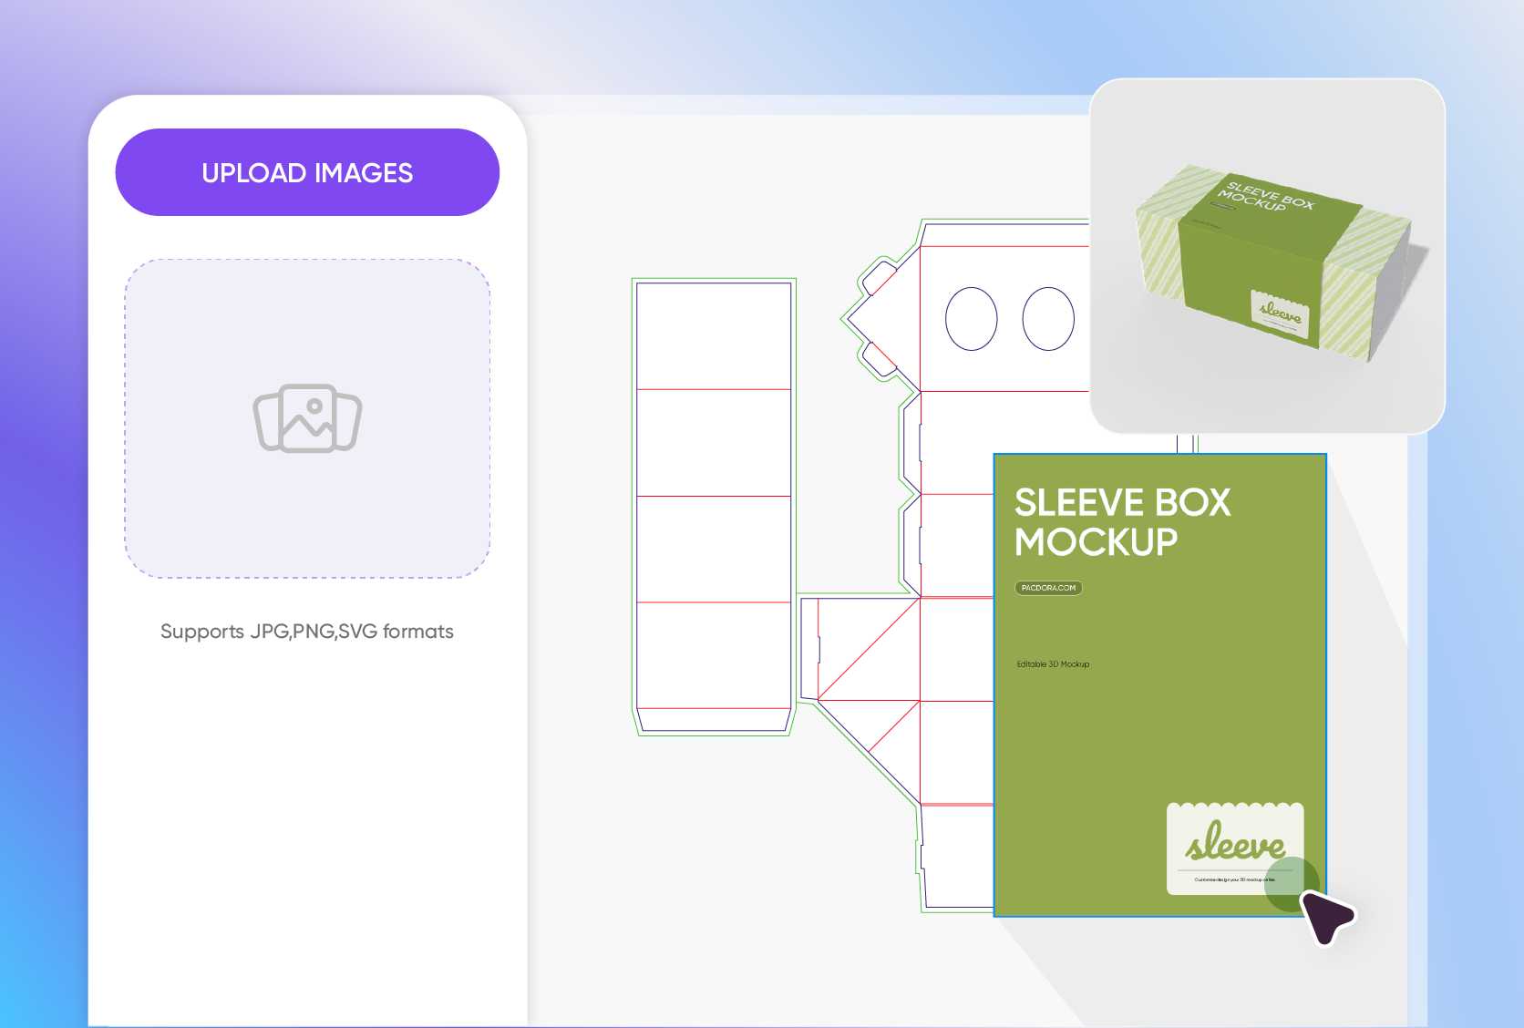This screenshot has height=1028, width=1524.
Task: Click the UPLOAD IMAGES button
Action: click(307, 171)
